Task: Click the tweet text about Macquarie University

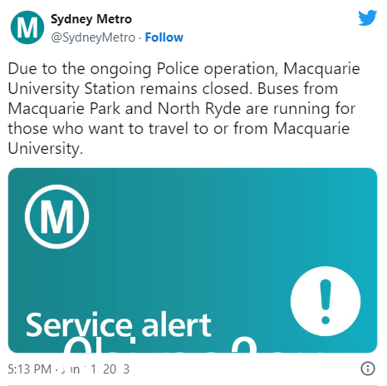Action: click(184, 108)
